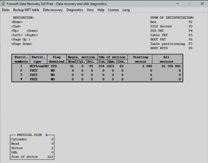Click the Begin. section column header
Viewport: 208px width, 163px height.
82,57
